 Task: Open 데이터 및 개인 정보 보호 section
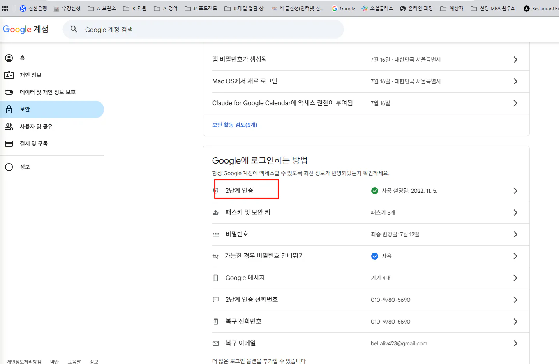coord(52,92)
